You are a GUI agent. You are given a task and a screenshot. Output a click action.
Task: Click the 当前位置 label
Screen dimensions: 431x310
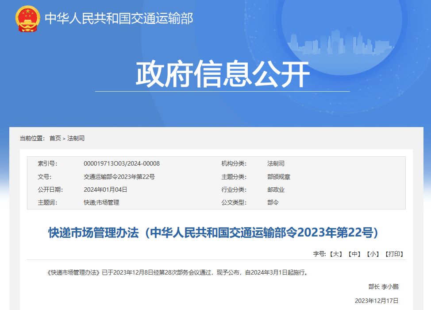point(32,138)
